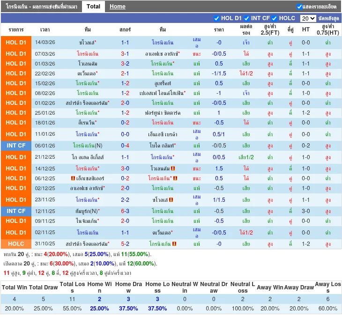Click red card icon beside โกรนิงเก้น on 31/10/25
This screenshot has height=317, width=342.
pos(174,243)
